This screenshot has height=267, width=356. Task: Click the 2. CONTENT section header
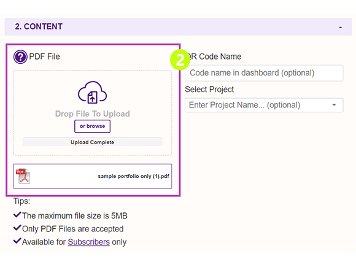pyautogui.click(x=178, y=27)
